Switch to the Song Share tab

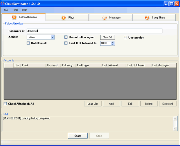pos(154,18)
